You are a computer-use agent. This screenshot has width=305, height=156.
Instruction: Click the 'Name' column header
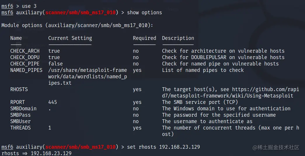[x=16, y=38]
